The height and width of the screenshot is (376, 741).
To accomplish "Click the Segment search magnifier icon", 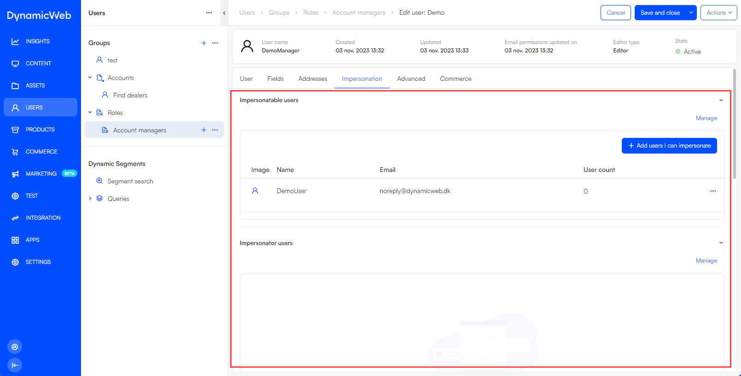I will pos(99,181).
